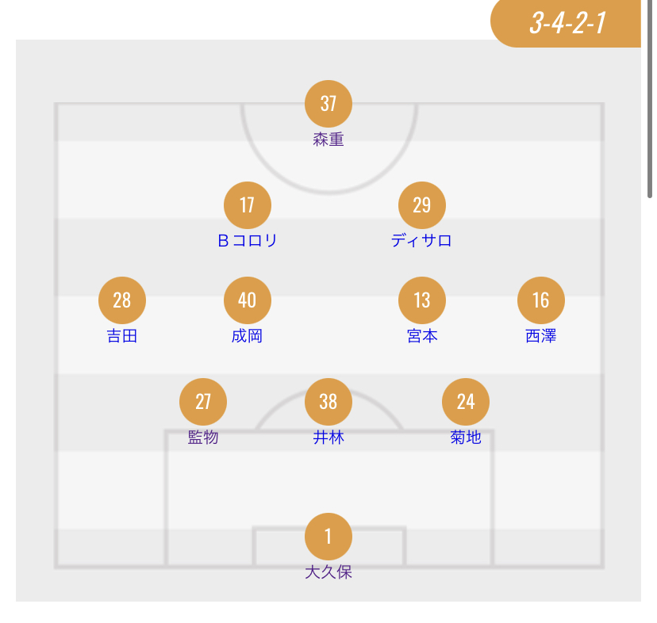Click the 3-4-2-1 formation label
The width and height of the screenshot is (657, 623).
click(x=567, y=23)
